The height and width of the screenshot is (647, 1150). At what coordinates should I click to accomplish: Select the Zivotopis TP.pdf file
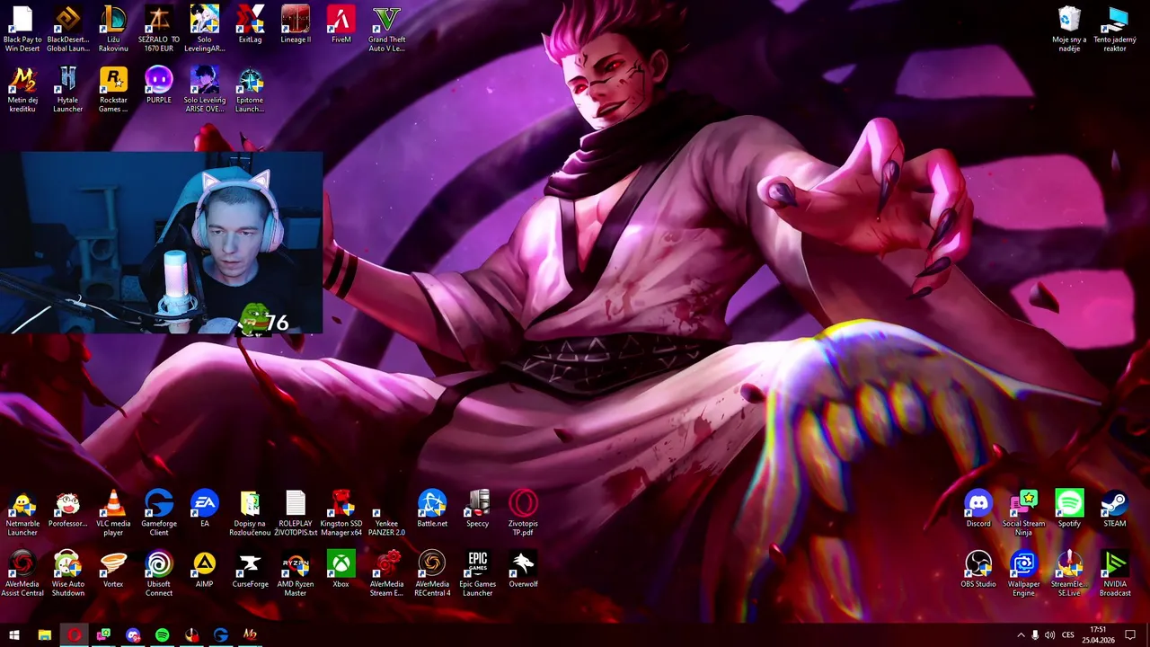523,513
